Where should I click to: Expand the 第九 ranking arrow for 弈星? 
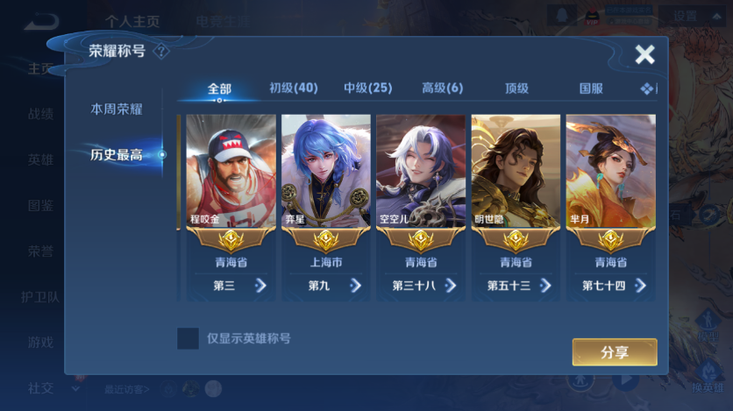(355, 286)
